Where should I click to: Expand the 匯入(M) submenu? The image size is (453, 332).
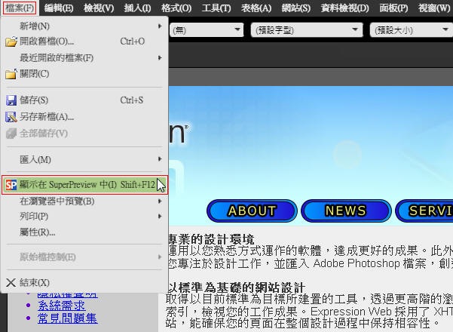click(84, 159)
